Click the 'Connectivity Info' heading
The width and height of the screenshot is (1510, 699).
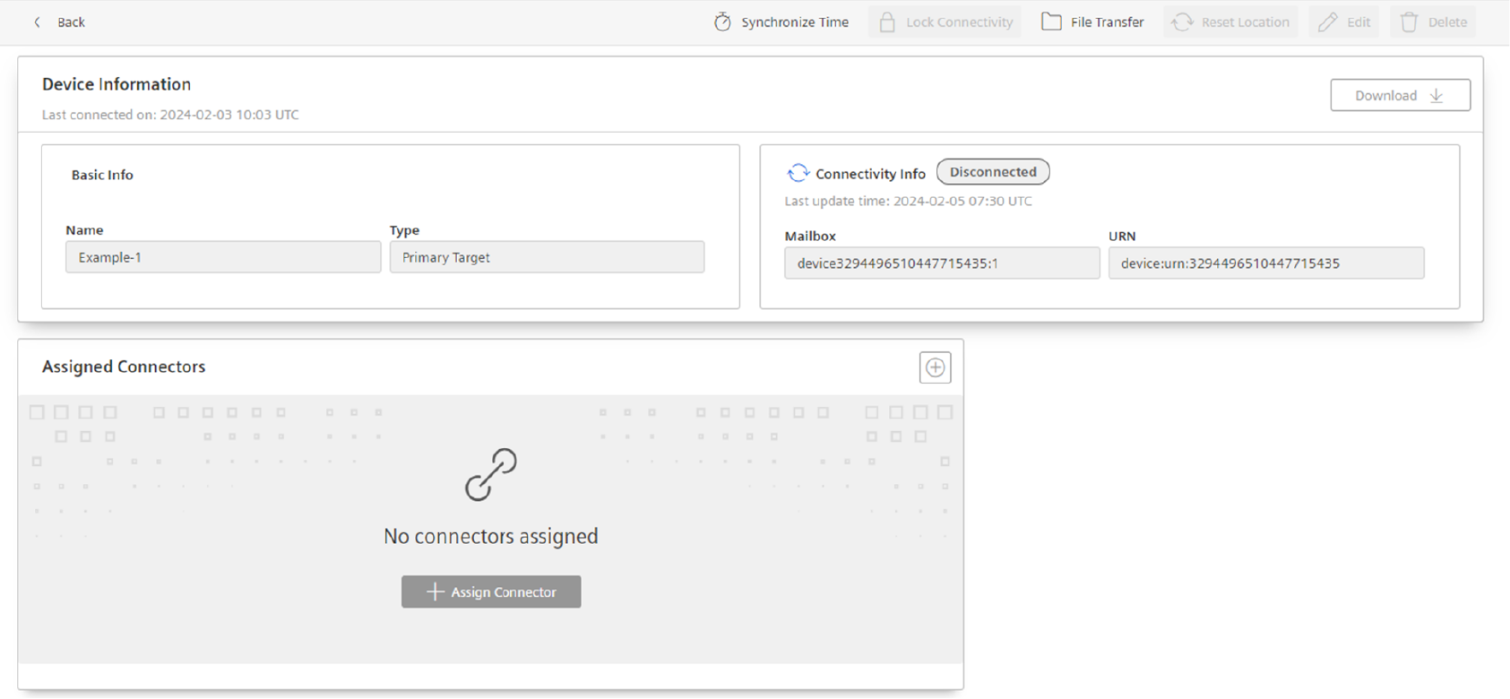[870, 174]
